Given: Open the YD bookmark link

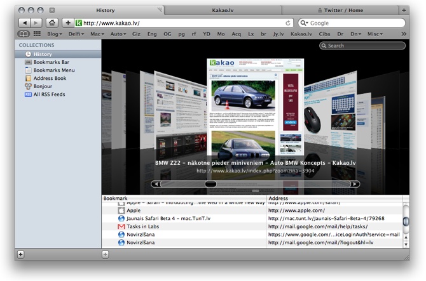Looking at the screenshot, I should 207,34.
